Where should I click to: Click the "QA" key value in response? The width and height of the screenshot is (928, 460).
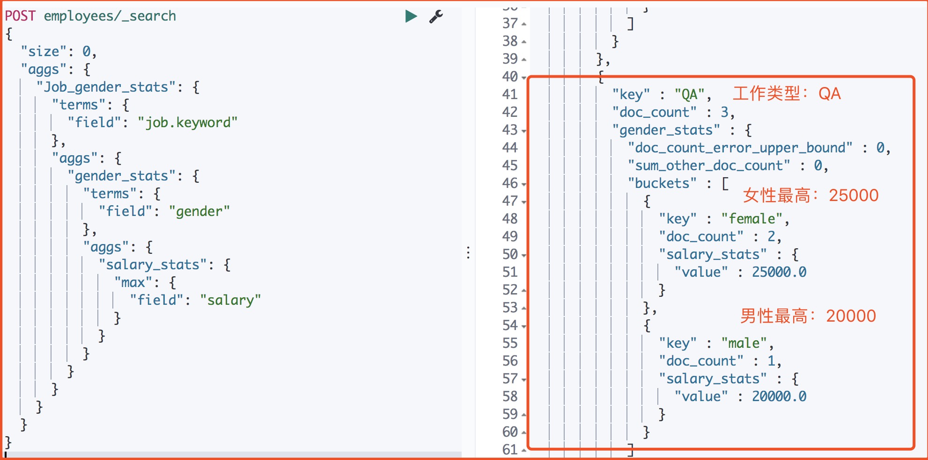[690, 94]
